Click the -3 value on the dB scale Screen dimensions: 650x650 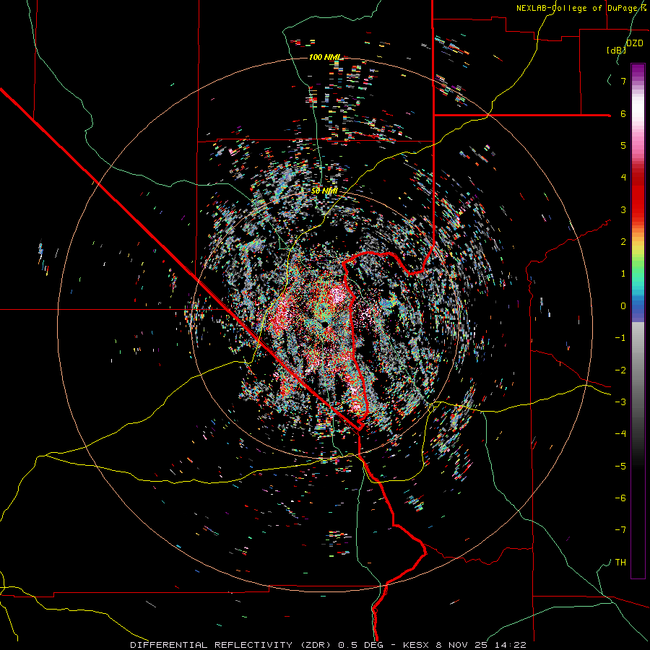pos(620,402)
